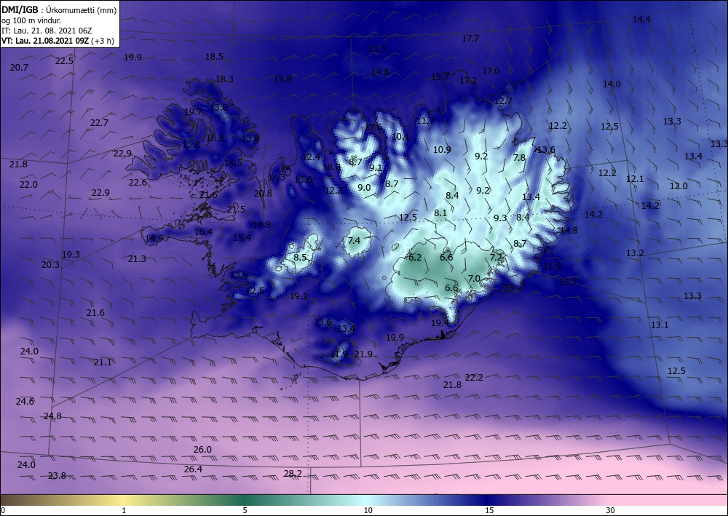Select the map value 7.2

496,257
